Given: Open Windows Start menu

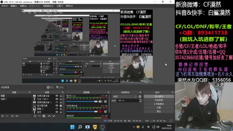Looking at the screenshot, I should click(73, 127).
